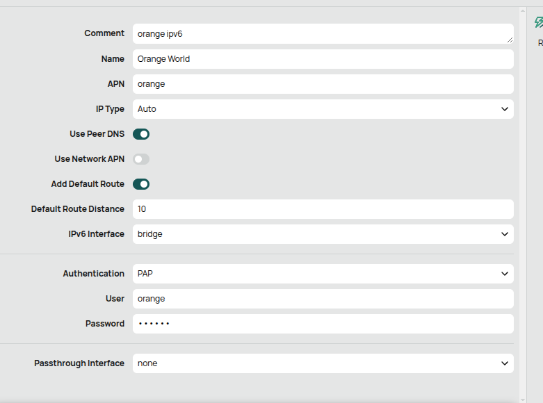
Task: Enable the Use Network APN switch
Action: [x=141, y=159]
